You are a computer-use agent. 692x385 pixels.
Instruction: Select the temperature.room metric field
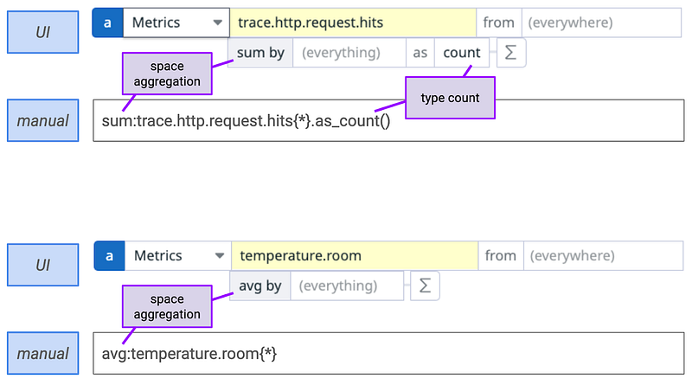tap(354, 255)
